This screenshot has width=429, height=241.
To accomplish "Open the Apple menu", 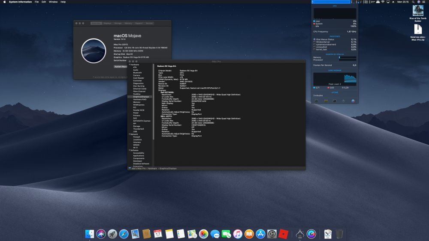I will [x=4, y=2].
